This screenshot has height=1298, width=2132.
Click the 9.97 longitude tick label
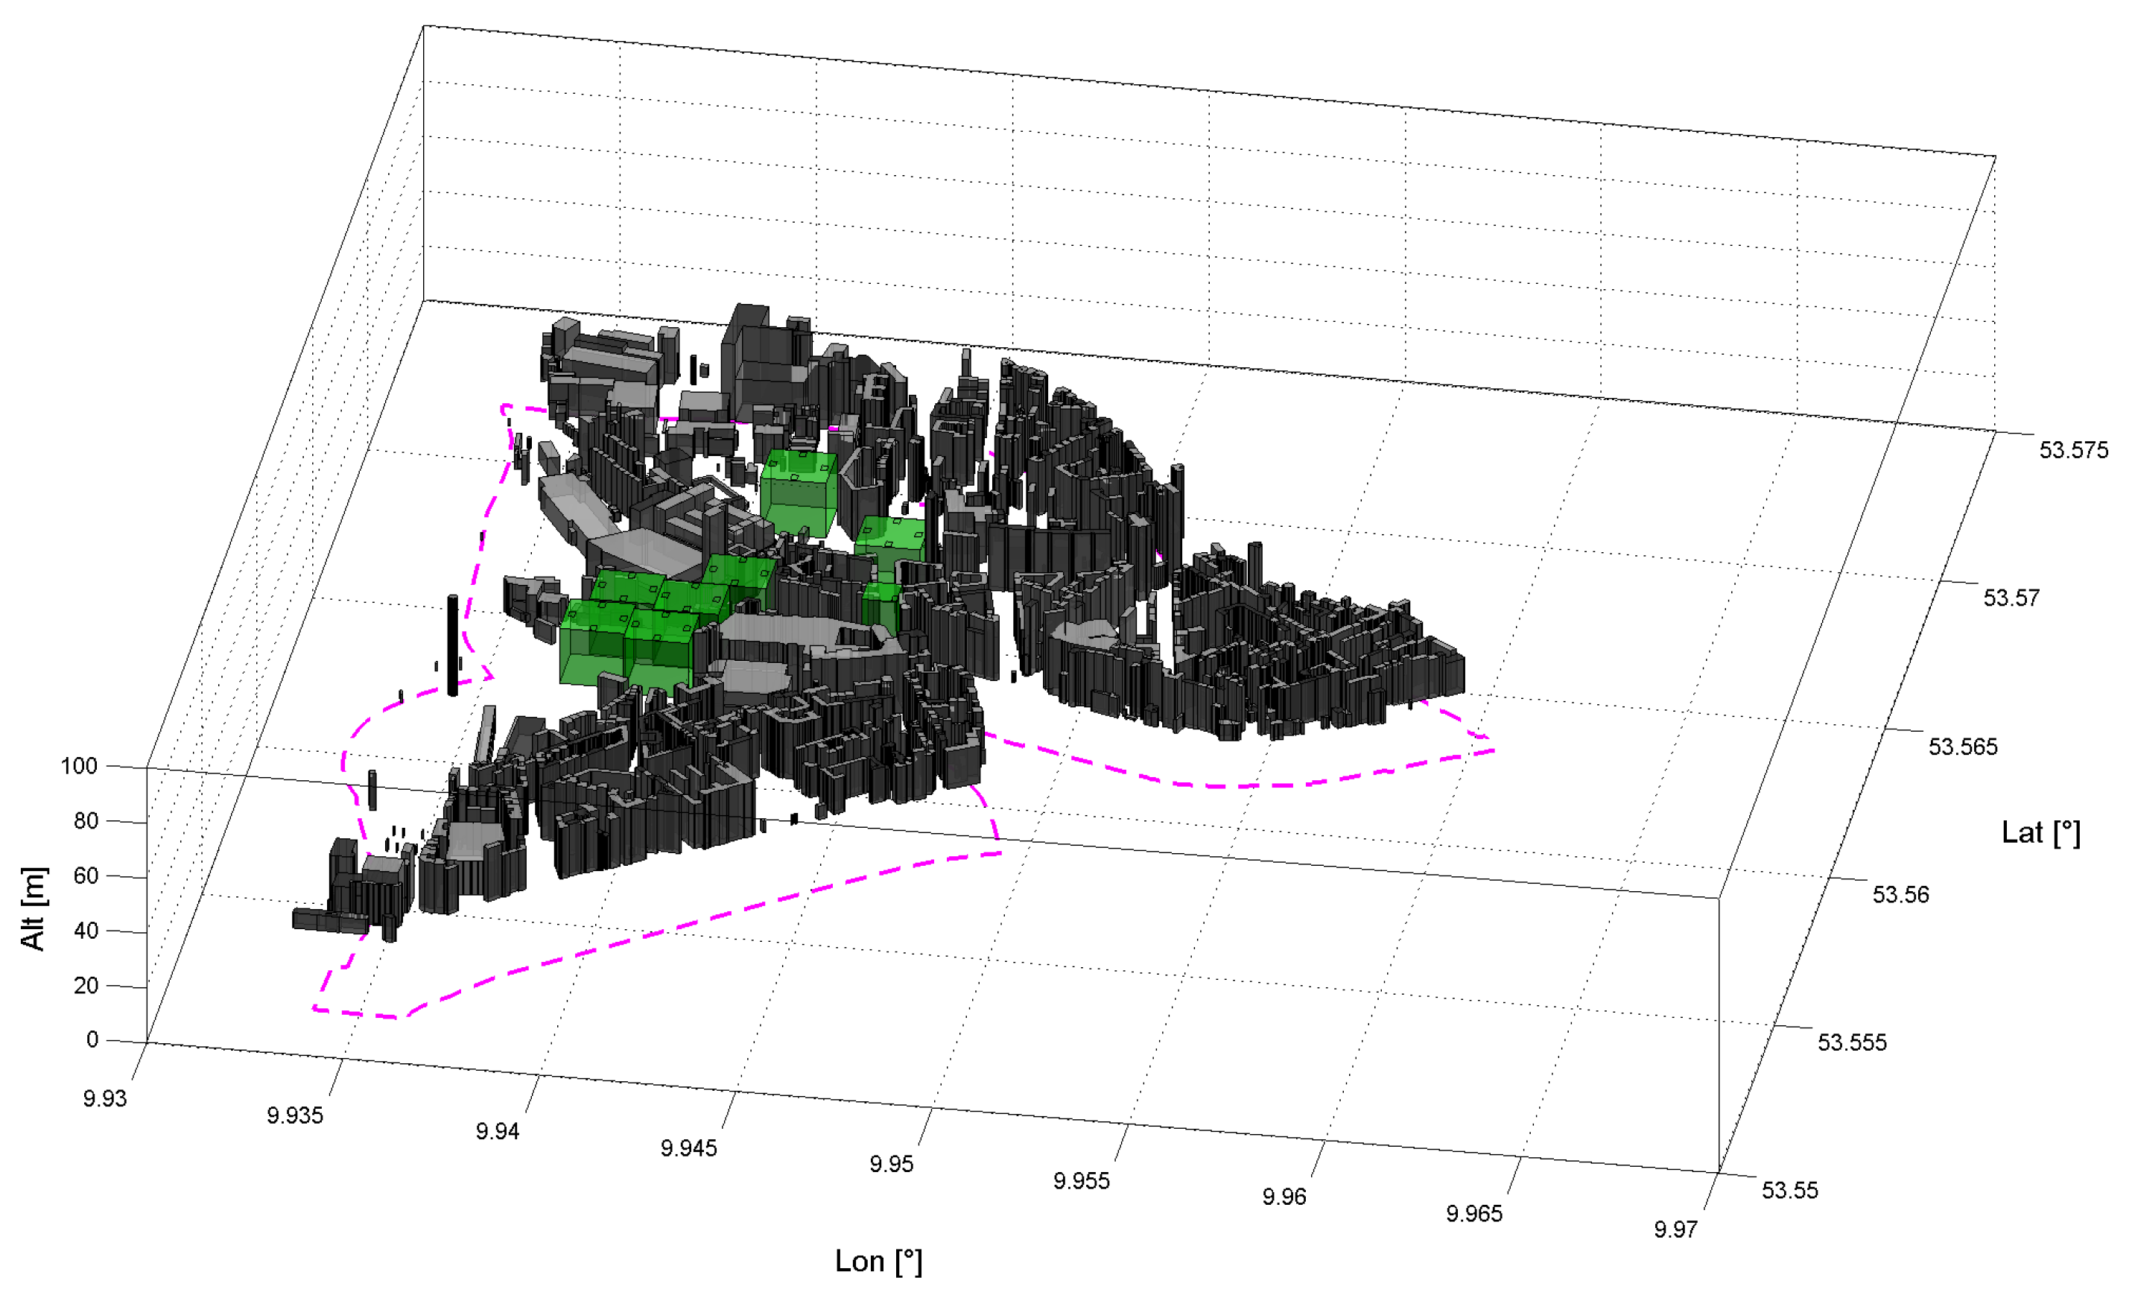[x=1675, y=1229]
